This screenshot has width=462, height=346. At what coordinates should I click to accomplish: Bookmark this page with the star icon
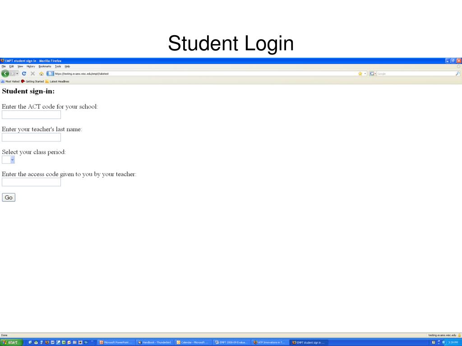(360, 73)
